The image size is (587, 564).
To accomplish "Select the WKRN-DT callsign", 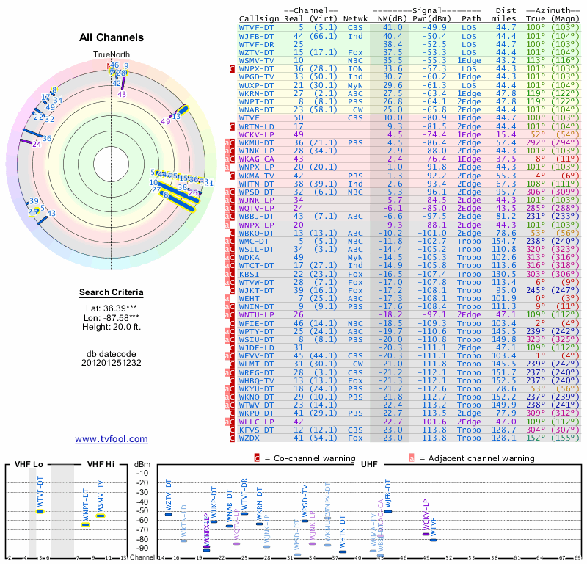I will pos(256,93).
